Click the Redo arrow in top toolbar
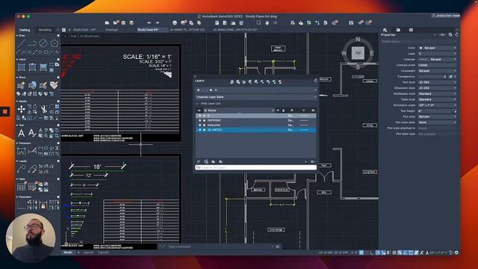Viewport: 478px width, 269px height. [157, 23]
